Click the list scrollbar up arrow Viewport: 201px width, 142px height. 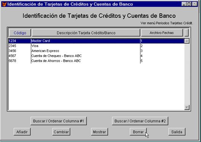[187, 41]
